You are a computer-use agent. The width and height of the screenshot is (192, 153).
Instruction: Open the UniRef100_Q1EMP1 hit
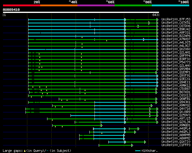coord(176,72)
